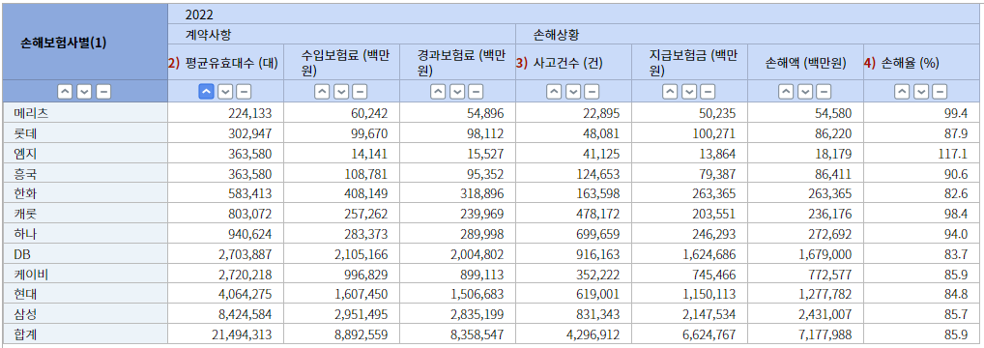984x348 pixels.
Task: Open footnote 3) next to 사고건수
Action: pyautogui.click(x=522, y=63)
